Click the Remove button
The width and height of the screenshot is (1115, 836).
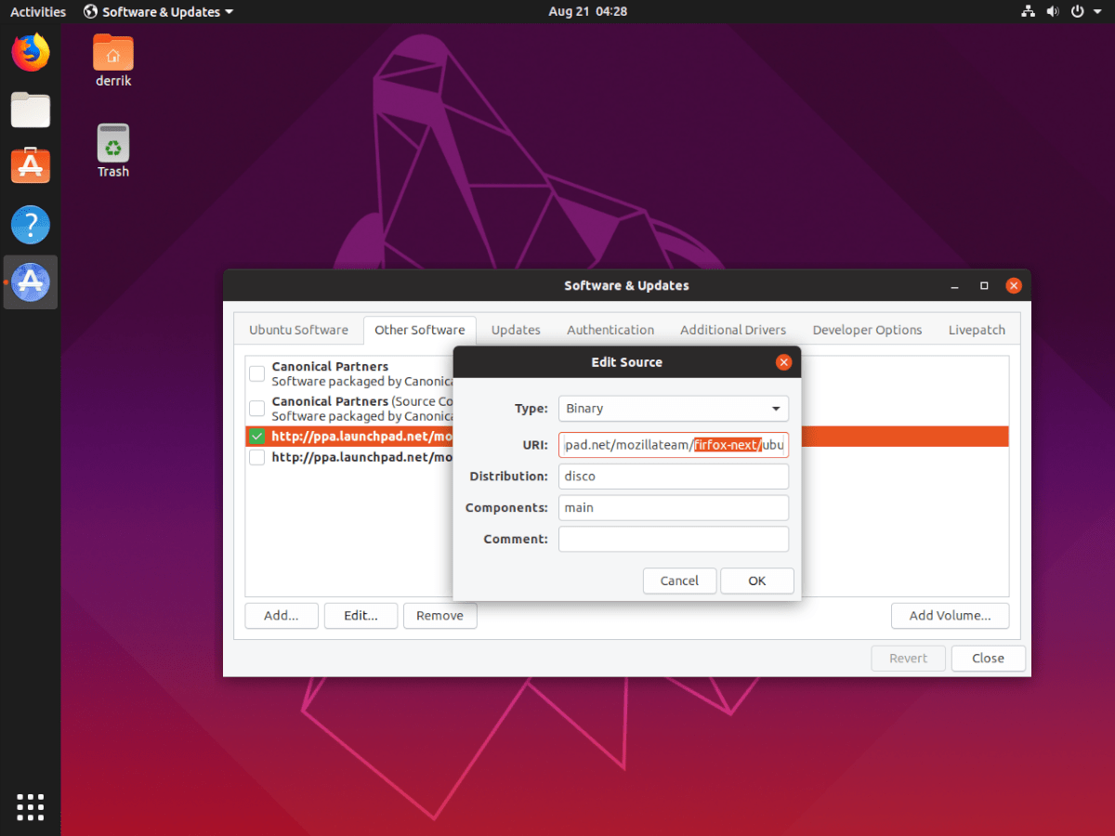pyautogui.click(x=439, y=616)
